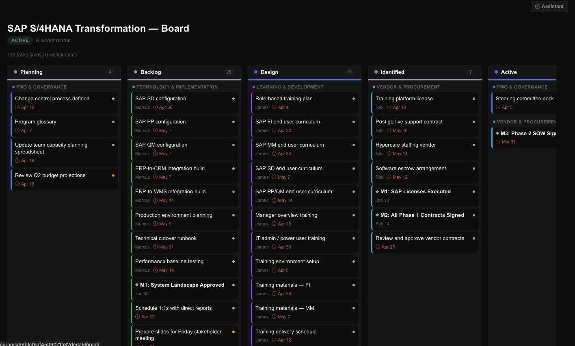
Task: Open the Change control process defined card
Action: tap(64, 103)
